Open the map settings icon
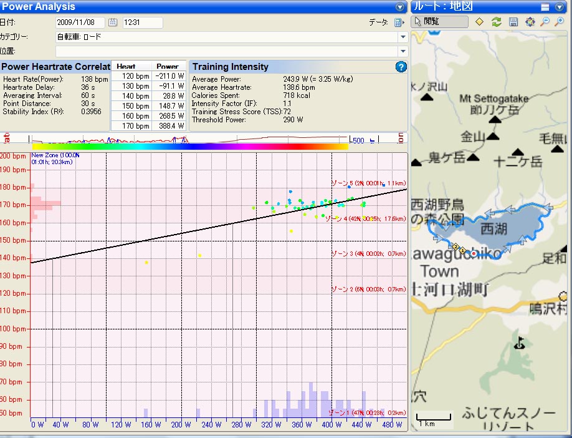Image resolution: width=572 pixels, height=438 pixels. pos(530,22)
